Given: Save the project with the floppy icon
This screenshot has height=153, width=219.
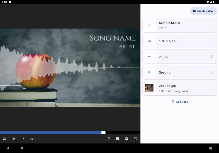Looking at the screenshot, I should (x=118, y=139).
